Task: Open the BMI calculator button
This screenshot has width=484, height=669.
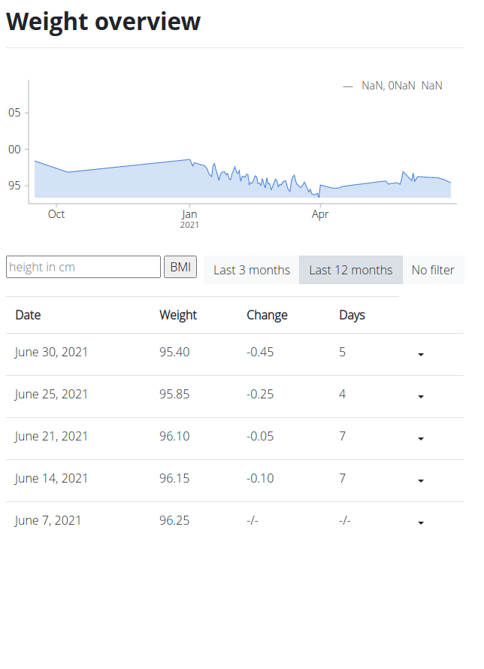Action: pos(180,267)
